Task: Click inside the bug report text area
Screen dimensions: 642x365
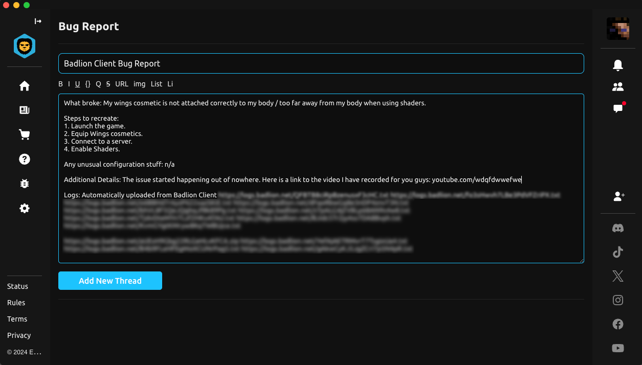Action: point(321,178)
